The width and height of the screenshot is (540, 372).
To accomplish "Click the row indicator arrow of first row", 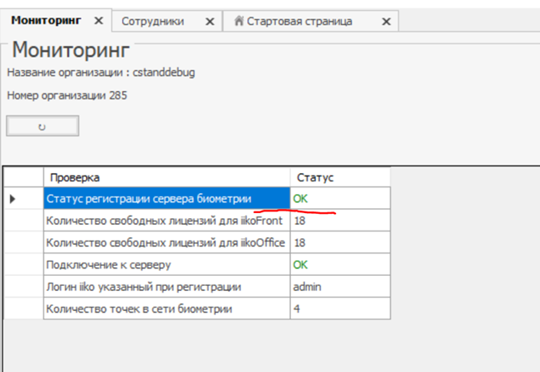I will pyautogui.click(x=13, y=199).
